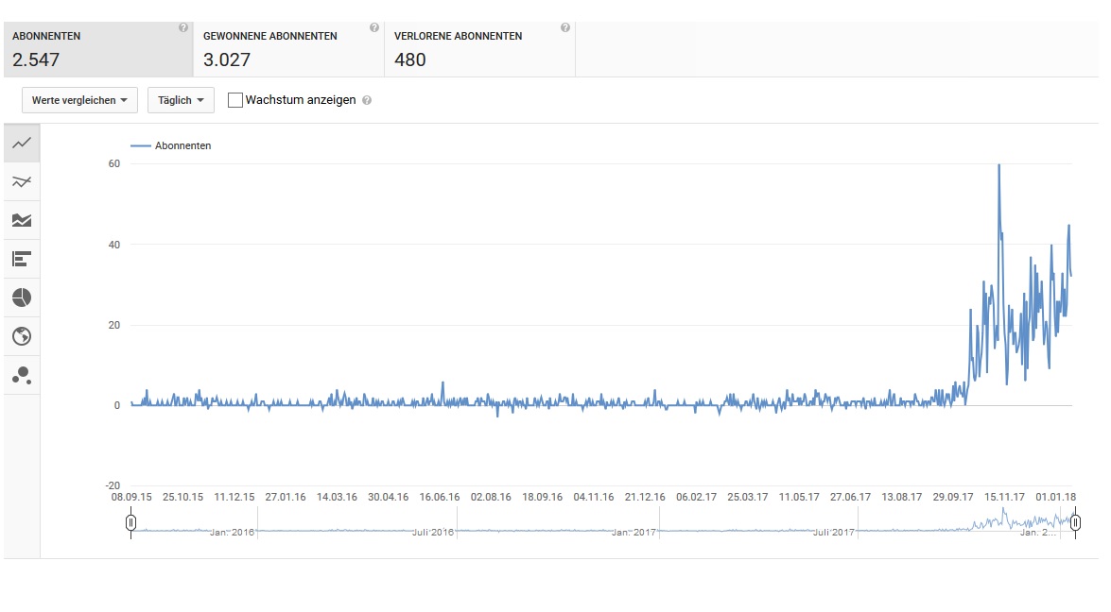Viewport: 1111px width, 612px height.
Task: Switch to multi-line comparison chart icon
Action: 22,181
